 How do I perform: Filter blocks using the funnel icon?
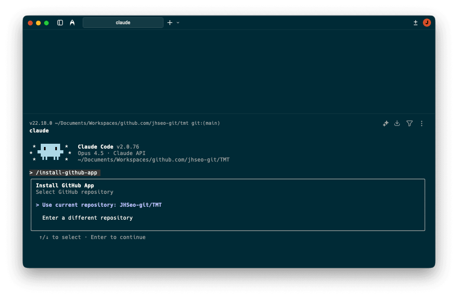(409, 123)
